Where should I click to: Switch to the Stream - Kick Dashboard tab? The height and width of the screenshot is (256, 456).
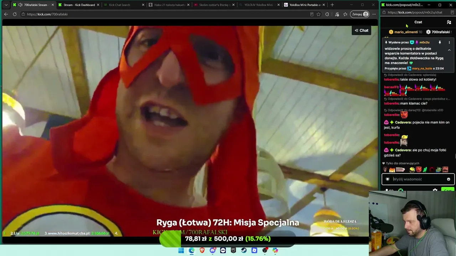pyautogui.click(x=79, y=5)
